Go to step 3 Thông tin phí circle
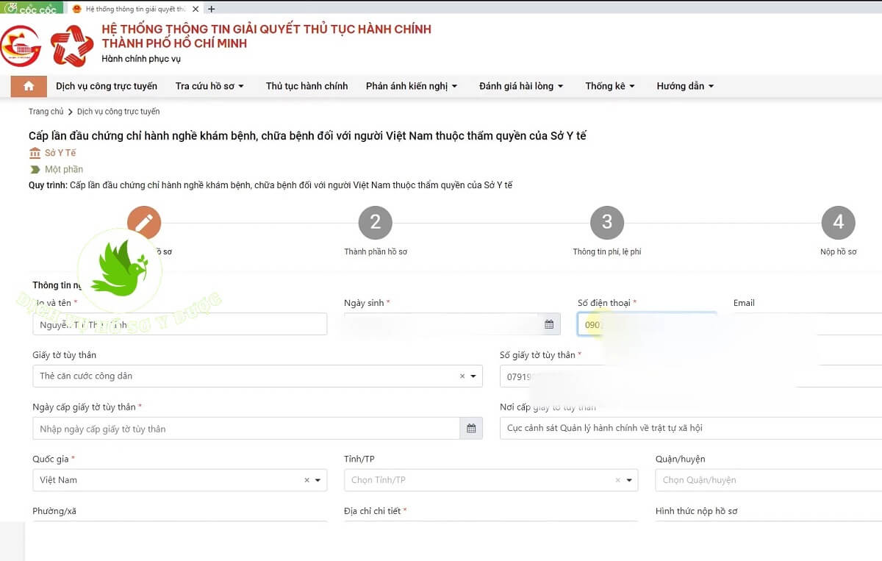The image size is (882, 561). click(x=607, y=222)
